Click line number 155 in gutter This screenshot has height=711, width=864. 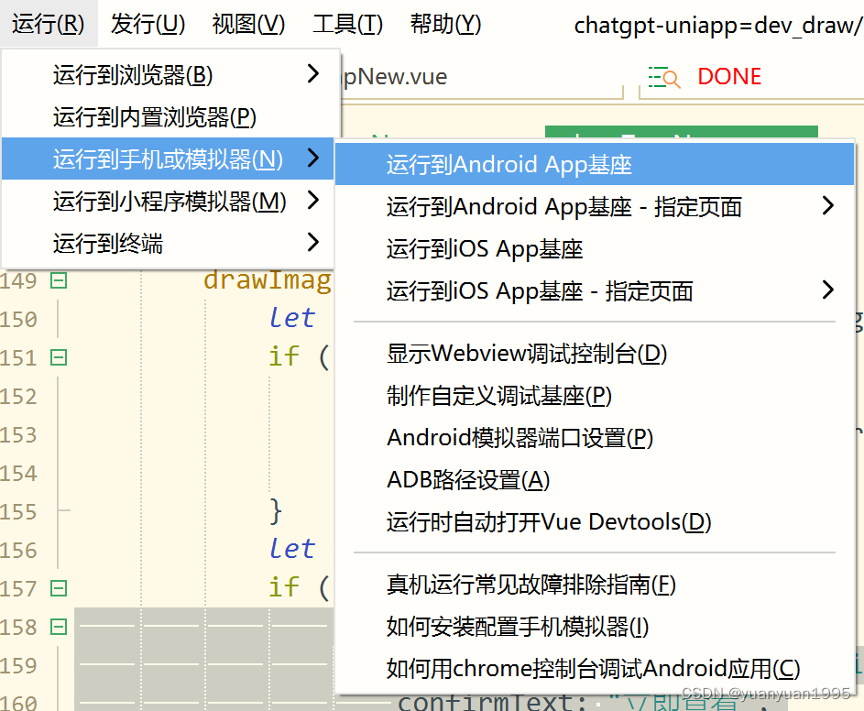tap(18, 512)
